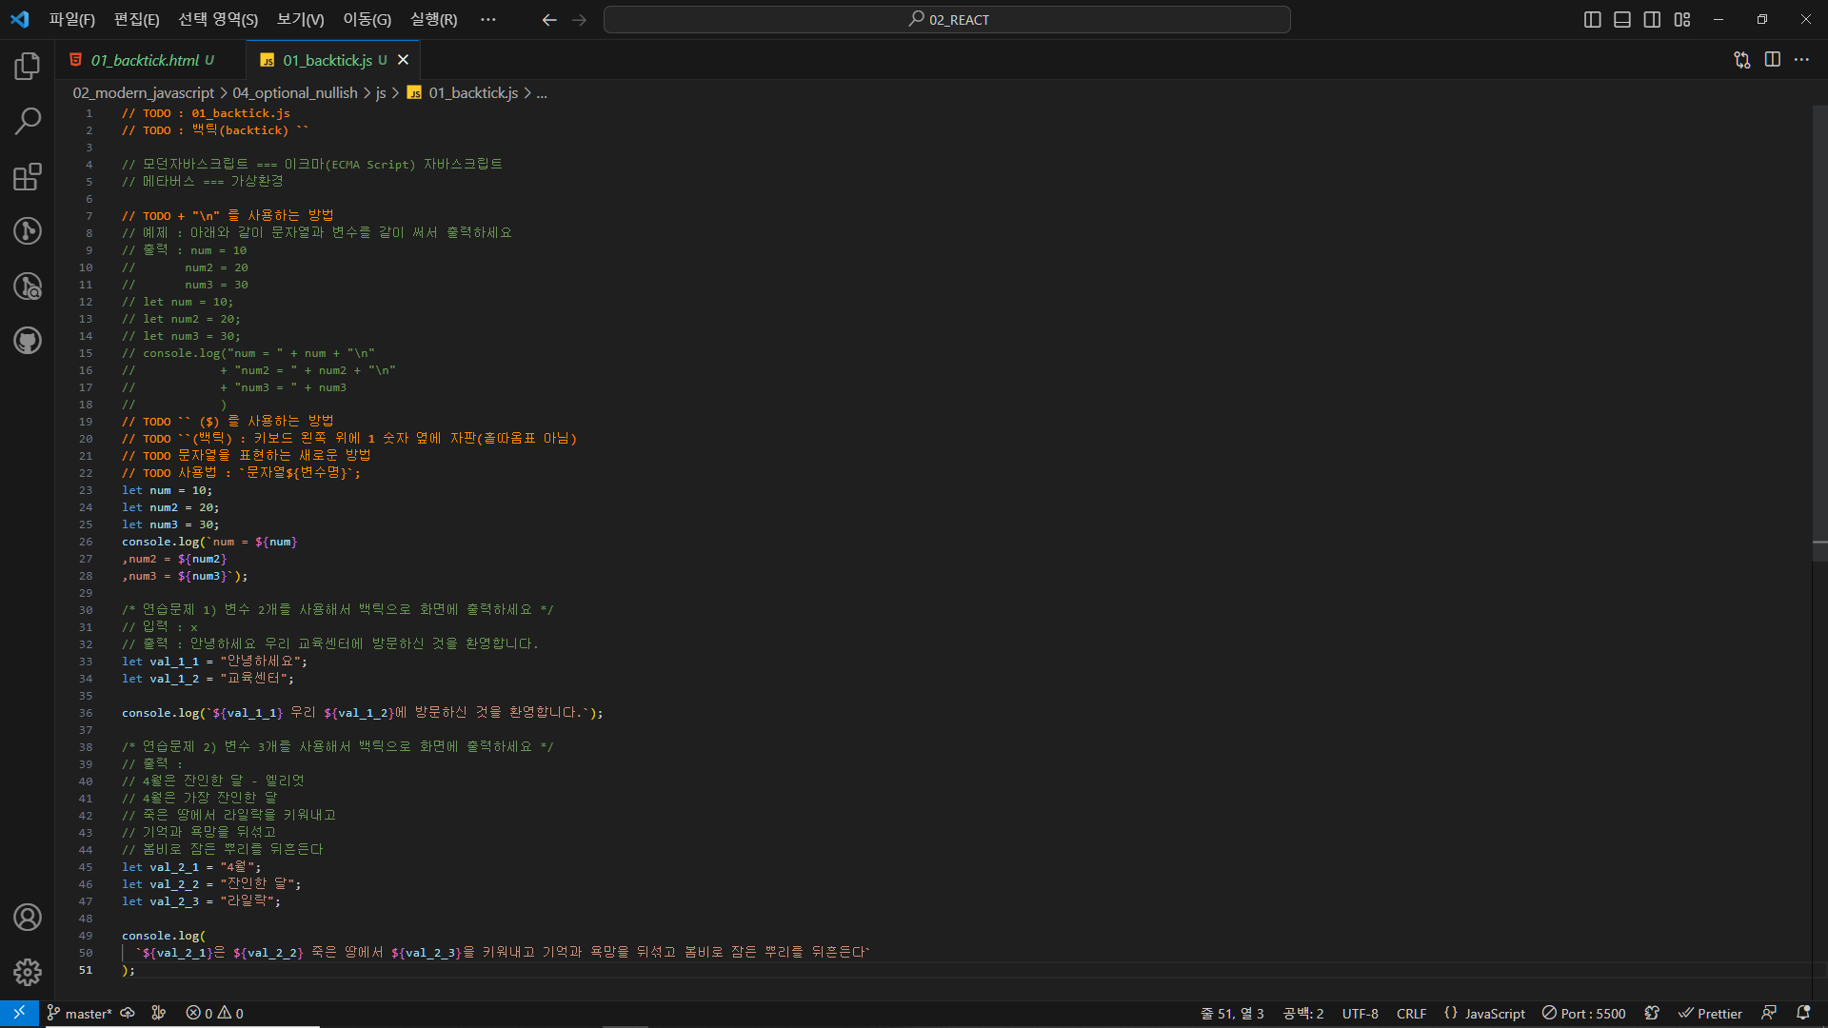Open the Source Control graph icon
This screenshot has height=1028, width=1828.
[x=27, y=230]
